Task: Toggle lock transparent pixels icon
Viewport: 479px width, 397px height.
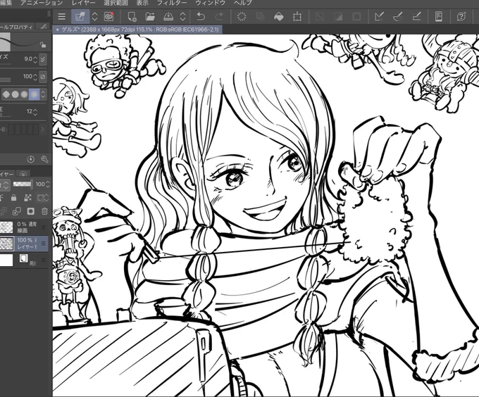Action: point(27,198)
